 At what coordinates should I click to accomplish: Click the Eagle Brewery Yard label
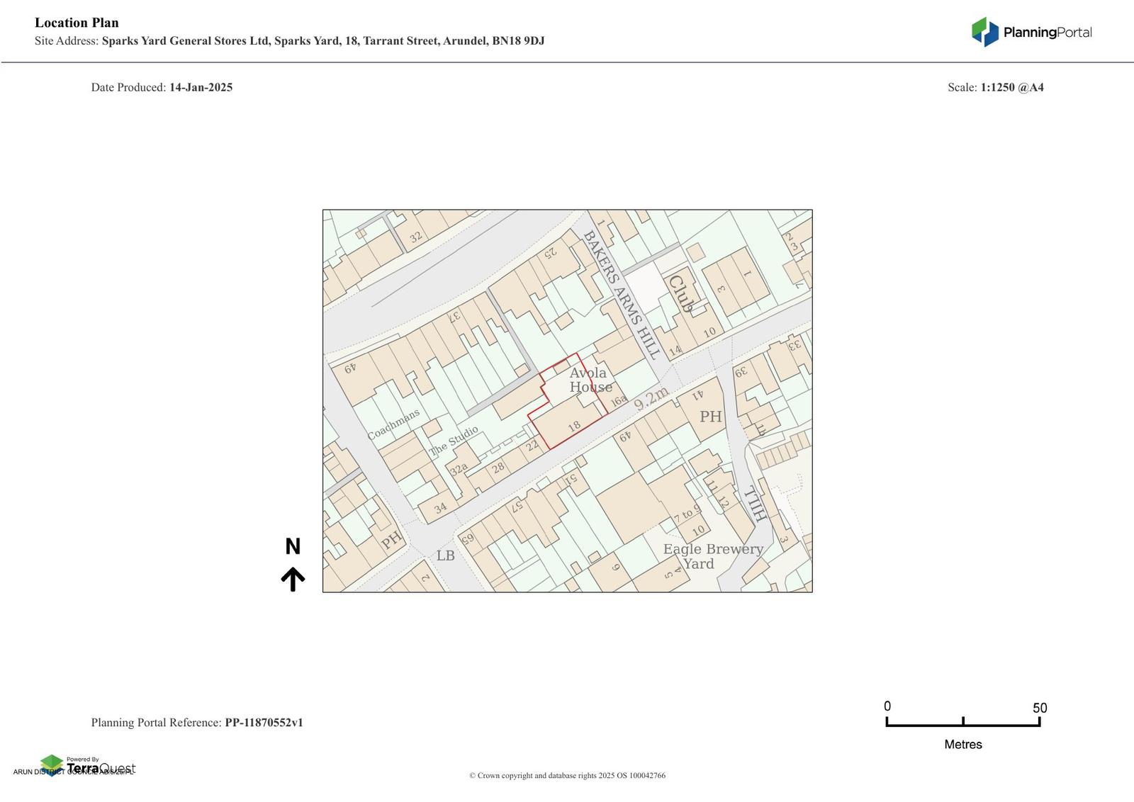click(712, 556)
